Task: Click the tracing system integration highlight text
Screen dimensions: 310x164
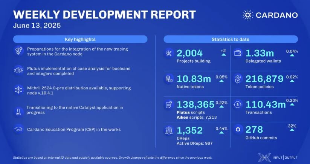Action: point(78,51)
